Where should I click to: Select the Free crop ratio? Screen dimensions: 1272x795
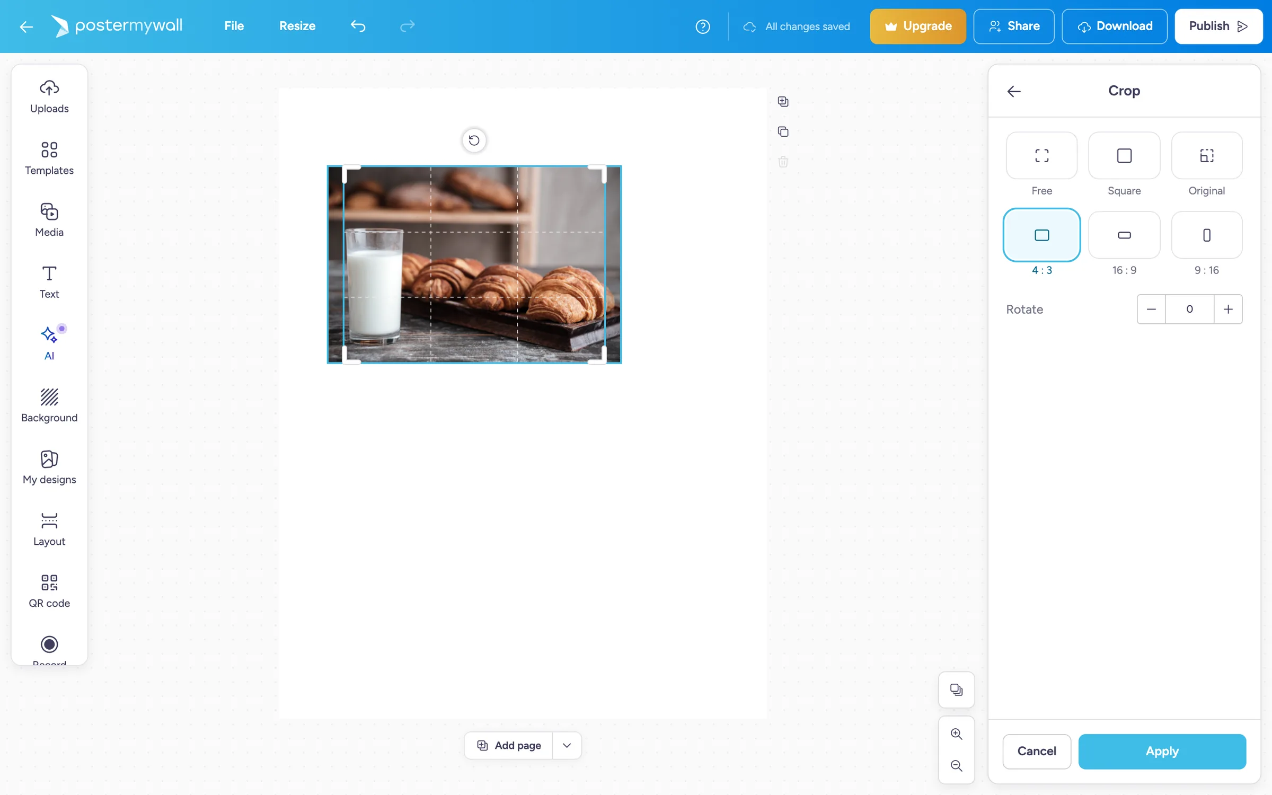pos(1041,155)
